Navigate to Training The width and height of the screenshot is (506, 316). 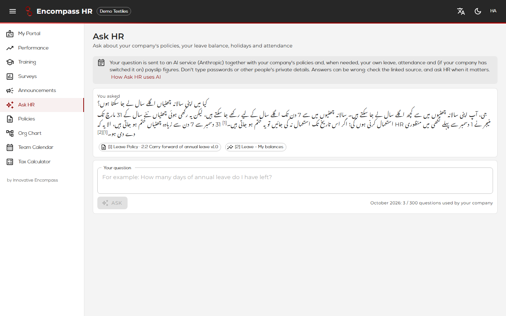click(42, 62)
